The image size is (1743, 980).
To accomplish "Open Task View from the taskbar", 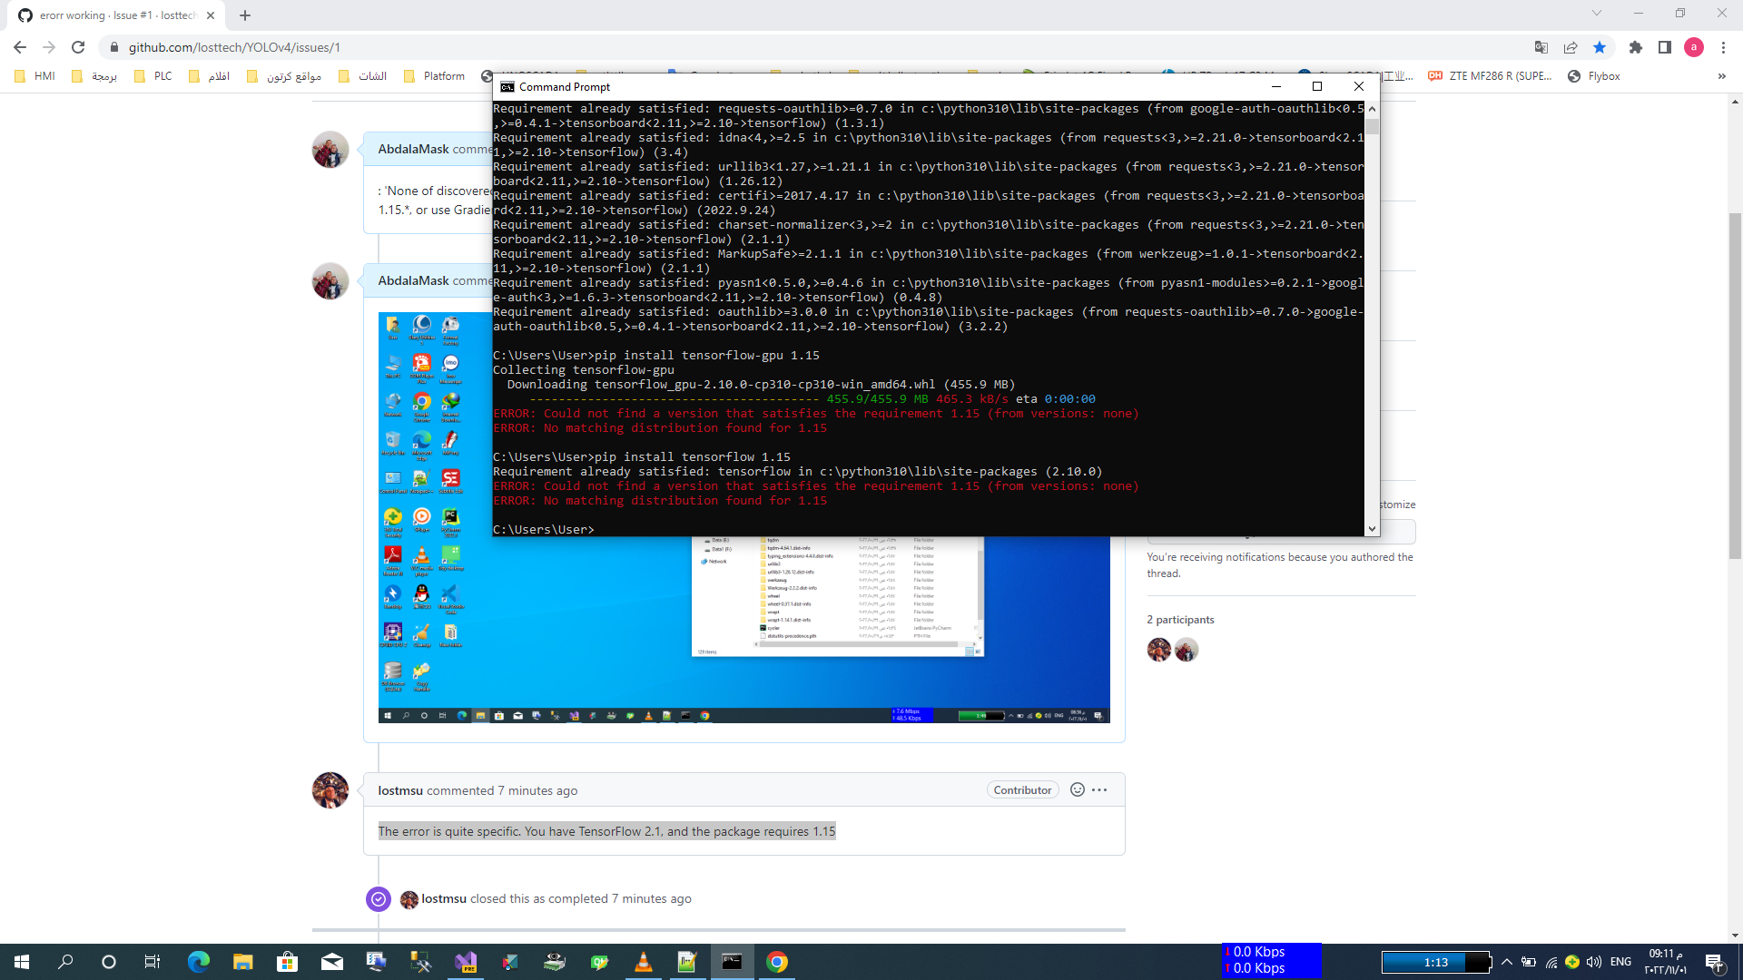I will click(152, 962).
